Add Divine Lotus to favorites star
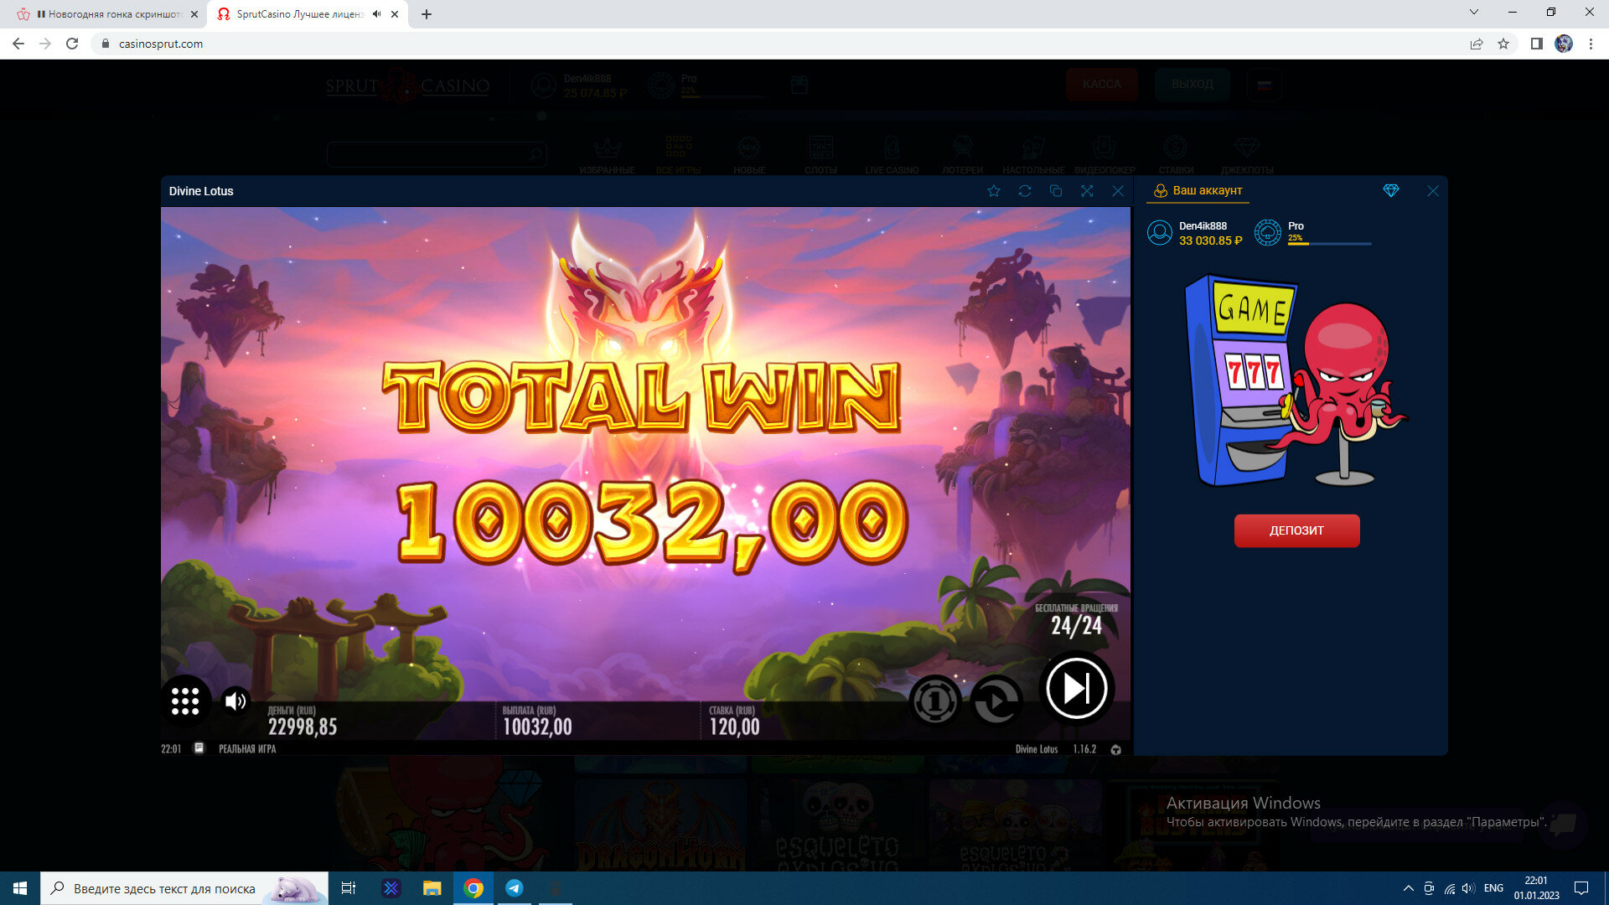The image size is (1609, 905). pos(994,191)
